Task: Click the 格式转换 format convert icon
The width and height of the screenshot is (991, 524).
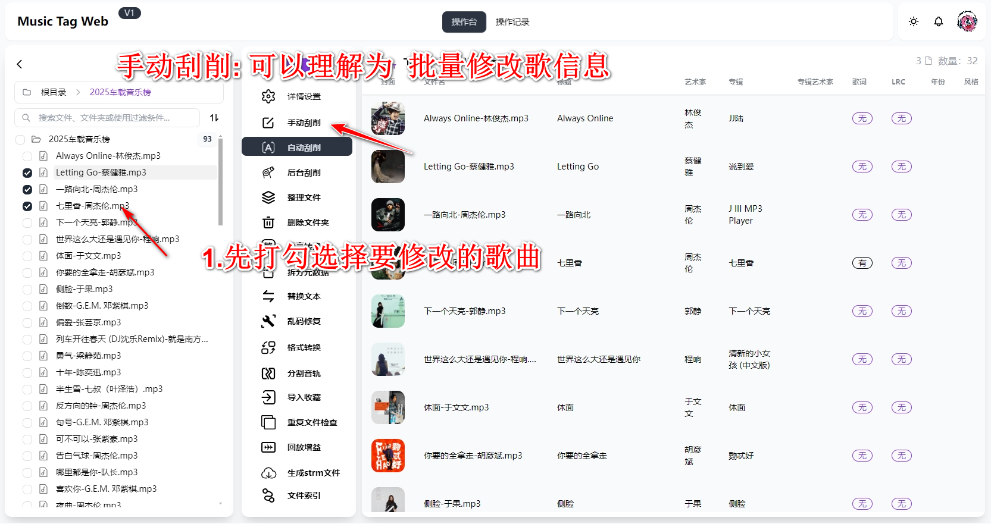Action: (268, 347)
